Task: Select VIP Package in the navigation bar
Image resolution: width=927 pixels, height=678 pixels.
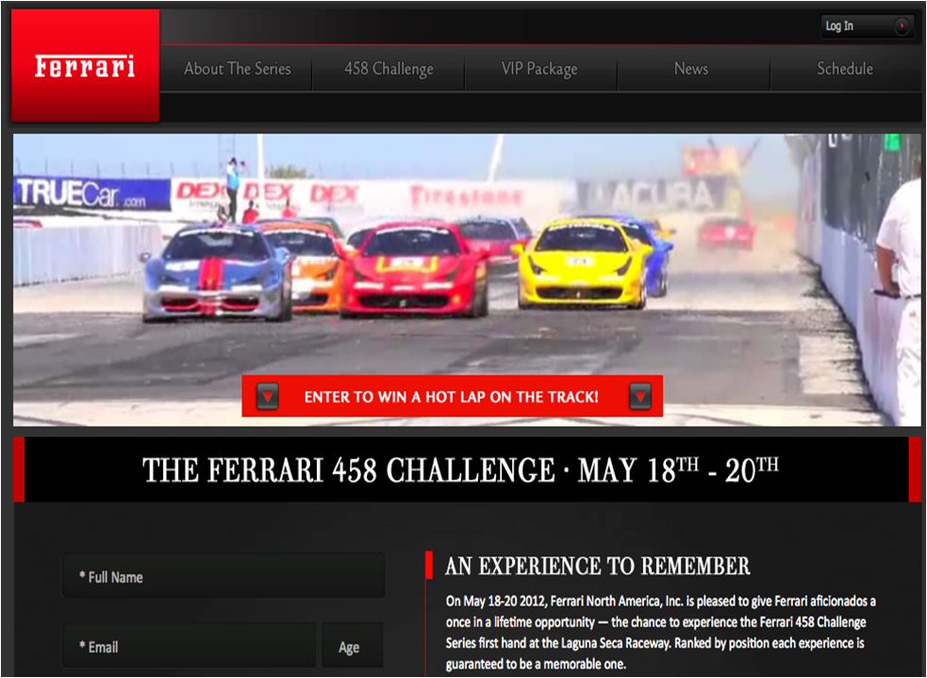Action: pos(539,69)
